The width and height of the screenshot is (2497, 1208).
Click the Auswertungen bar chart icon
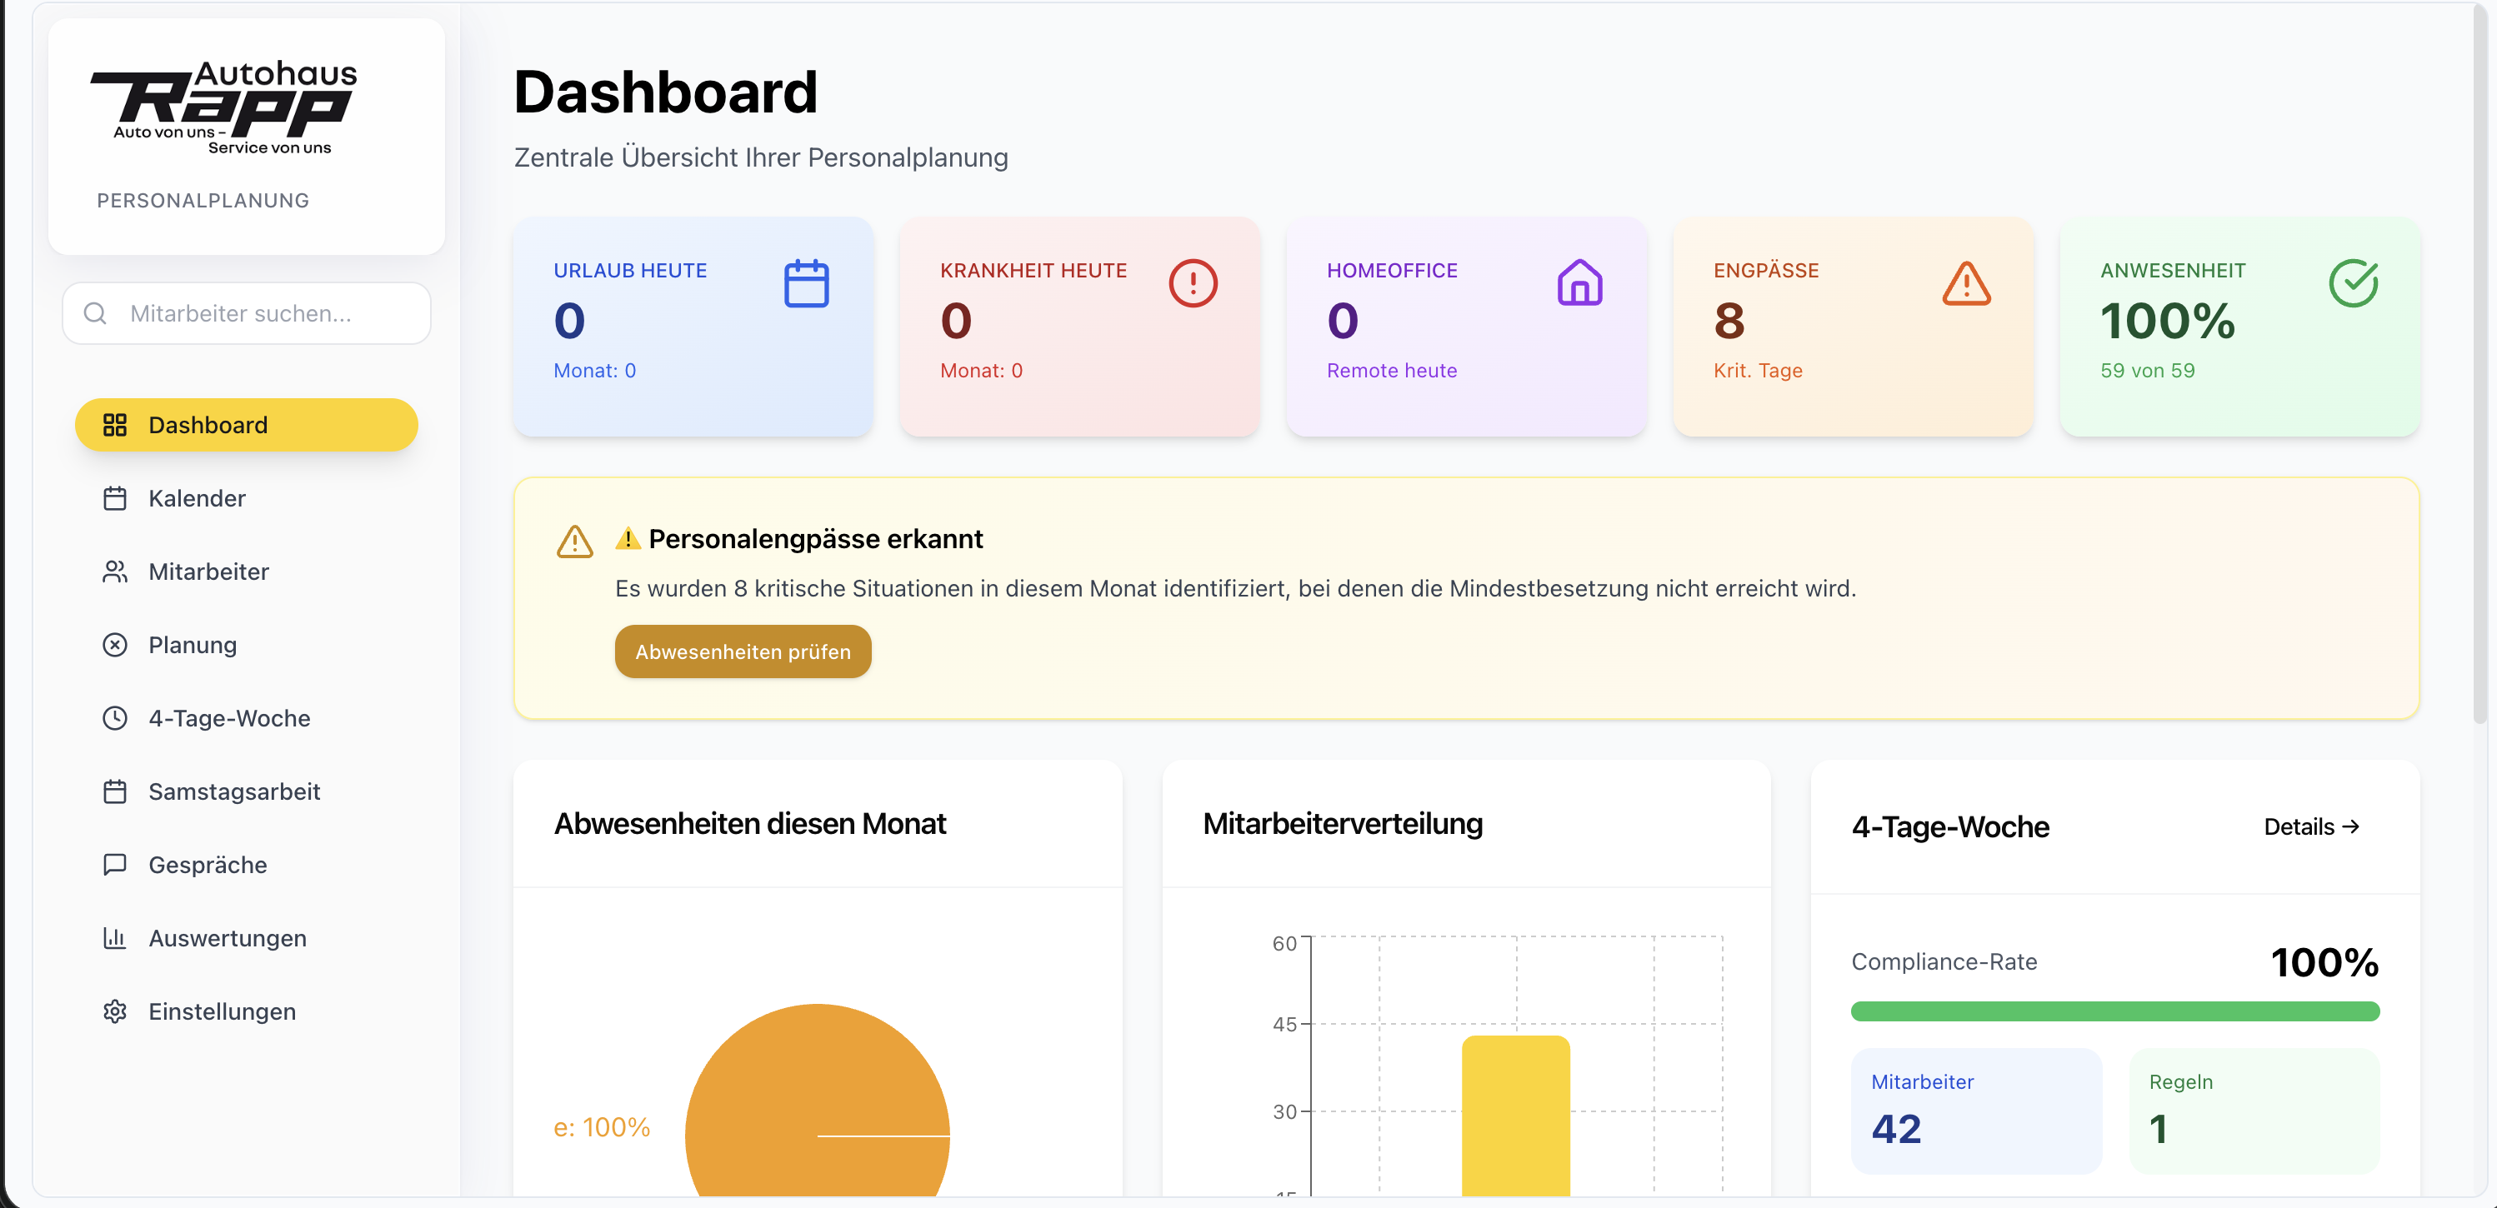[x=114, y=938]
